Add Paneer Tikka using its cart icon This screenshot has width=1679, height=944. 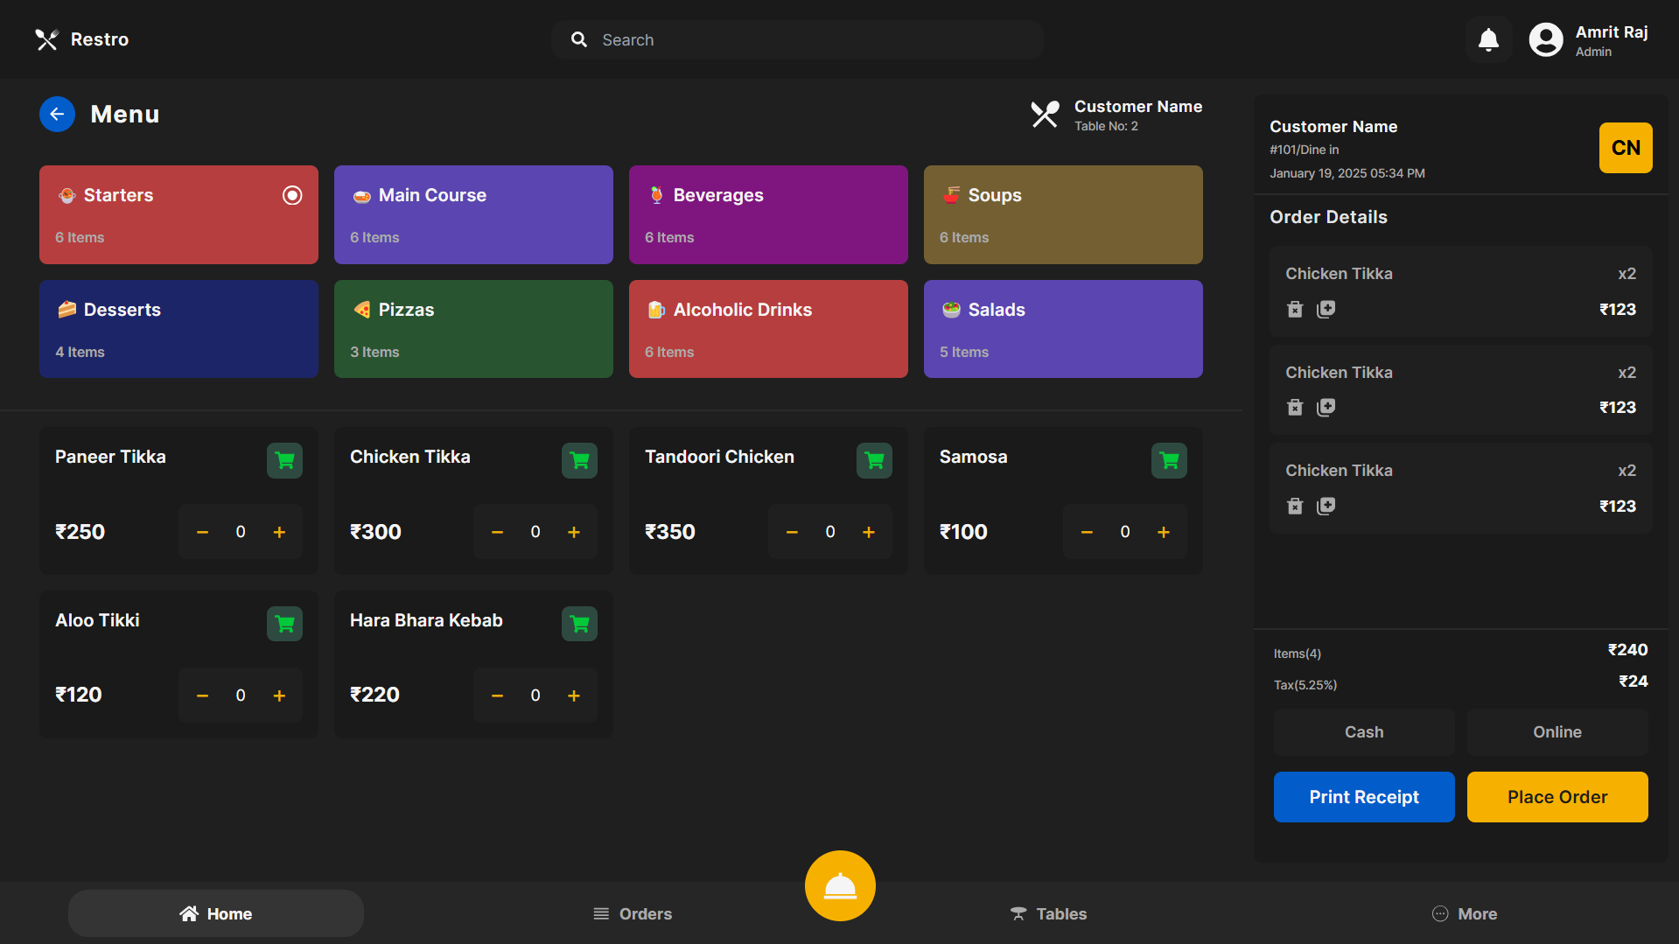point(284,460)
